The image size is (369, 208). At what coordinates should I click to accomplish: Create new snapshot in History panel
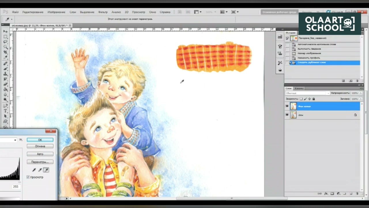tap(351, 81)
